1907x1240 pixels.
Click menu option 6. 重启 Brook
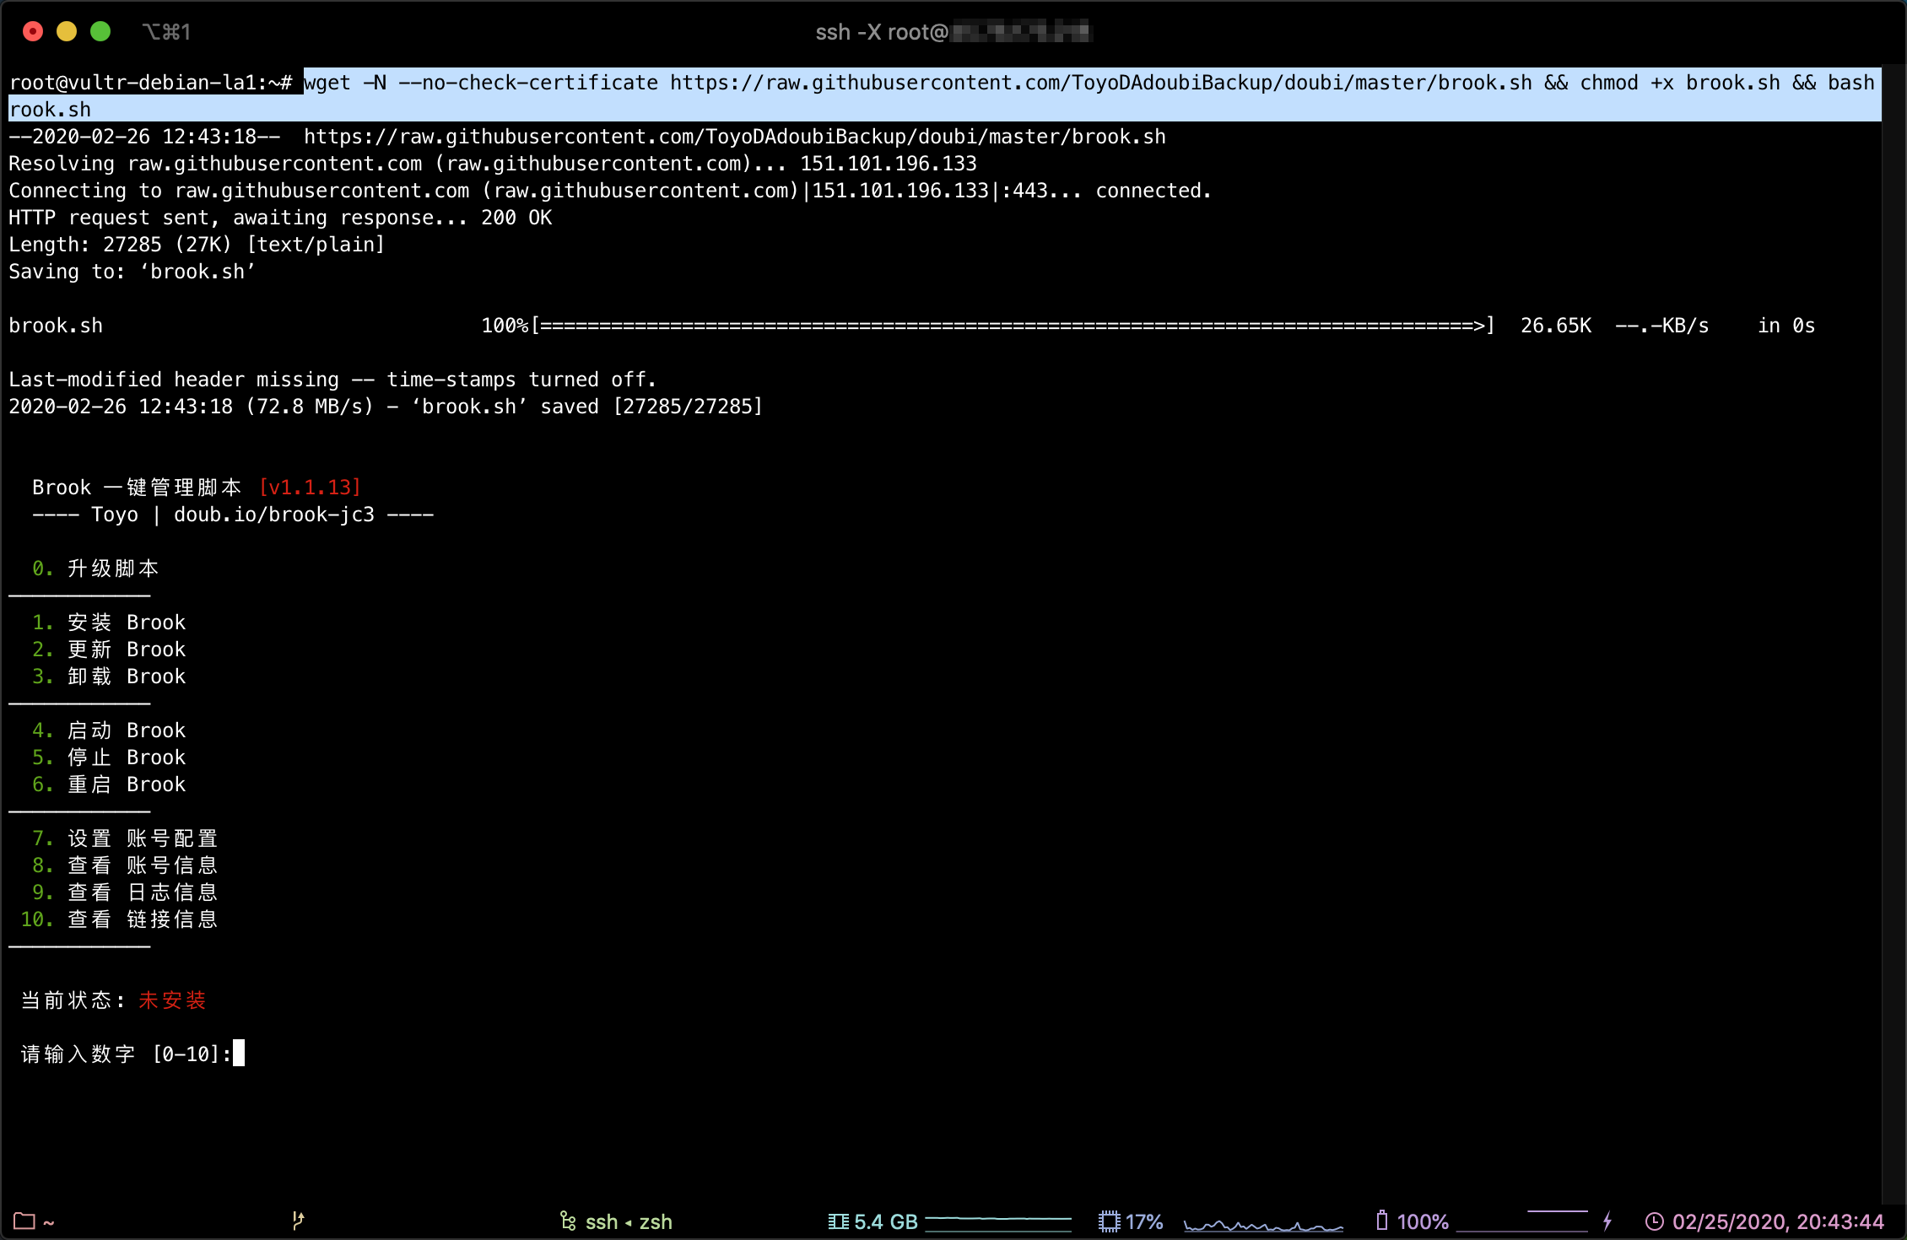point(109,784)
